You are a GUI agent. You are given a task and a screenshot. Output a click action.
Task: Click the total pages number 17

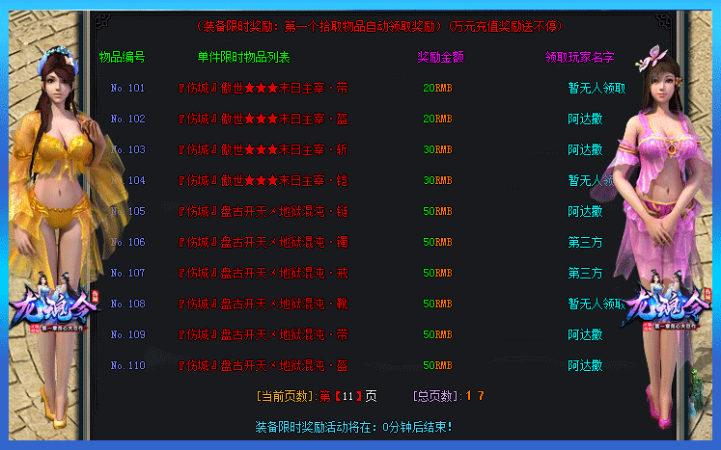(474, 396)
